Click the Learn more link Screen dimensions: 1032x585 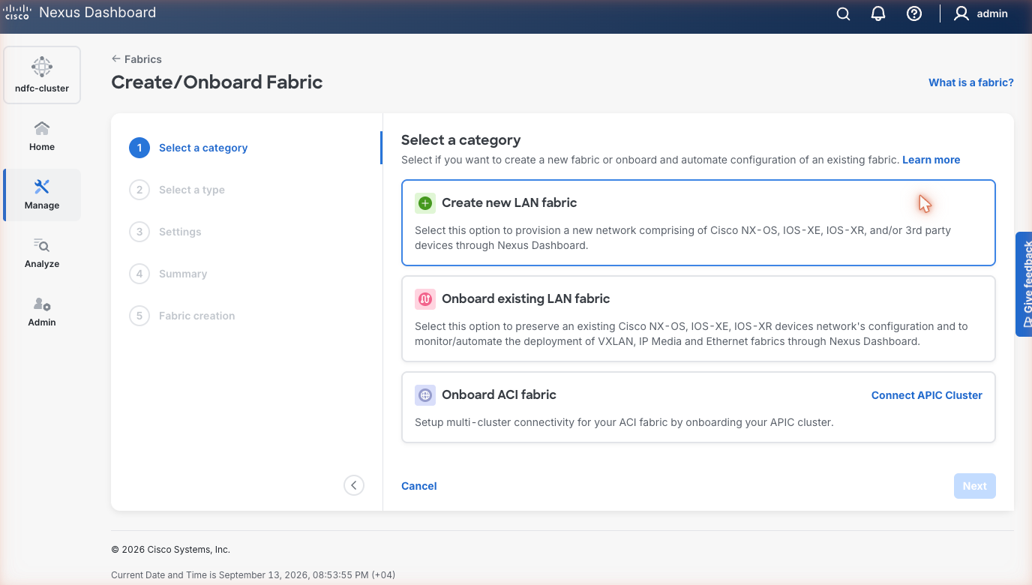[x=931, y=160]
